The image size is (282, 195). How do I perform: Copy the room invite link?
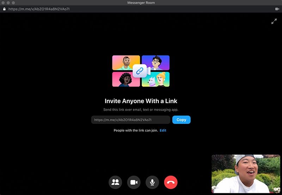coord(181,120)
